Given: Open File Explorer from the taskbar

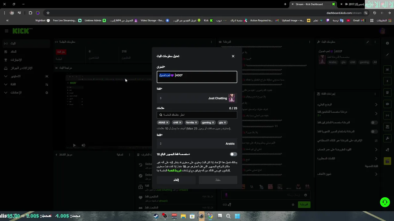Looking at the screenshot, I should 183,216.
